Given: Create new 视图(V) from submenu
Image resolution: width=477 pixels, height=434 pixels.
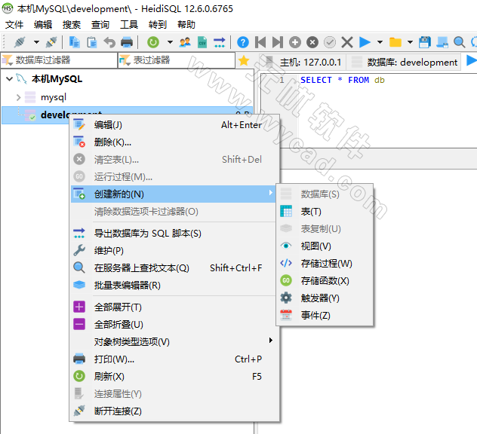Looking at the screenshot, I should pos(325,246).
